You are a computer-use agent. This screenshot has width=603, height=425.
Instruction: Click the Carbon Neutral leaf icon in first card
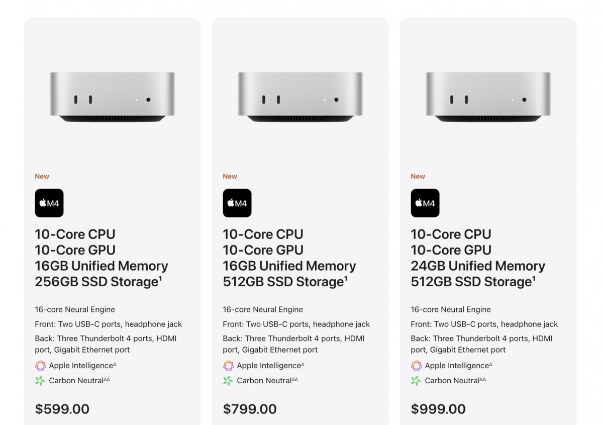pyautogui.click(x=40, y=381)
